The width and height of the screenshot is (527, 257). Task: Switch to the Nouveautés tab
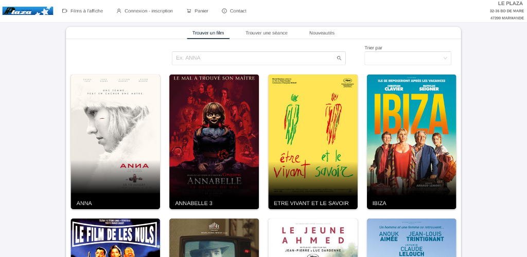pos(322,33)
